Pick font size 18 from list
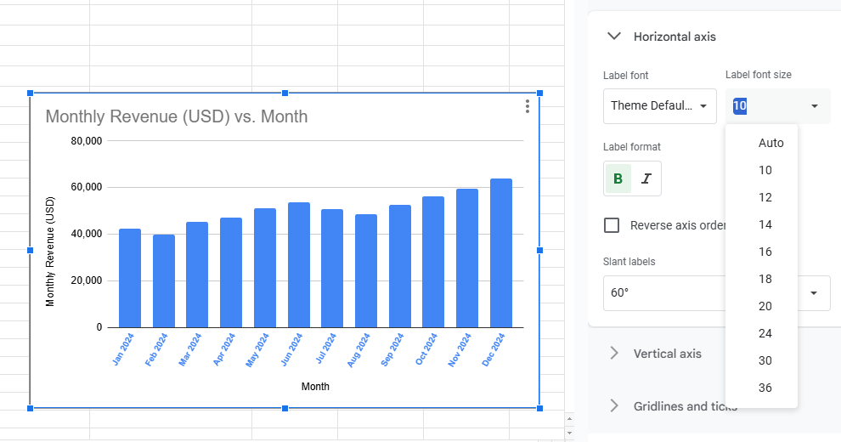This screenshot has width=841, height=442. 765,279
